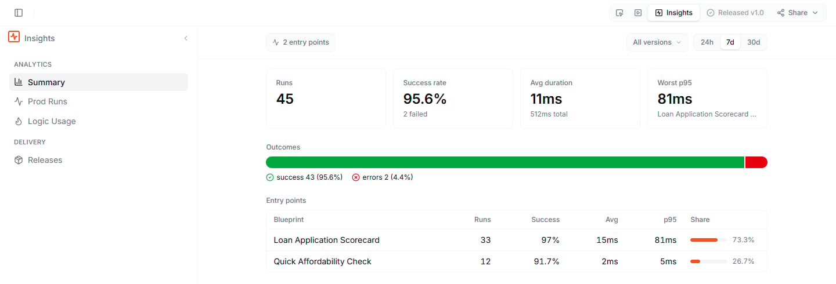Click the Runs column header
Screen dimensions: 836x284
coord(482,220)
